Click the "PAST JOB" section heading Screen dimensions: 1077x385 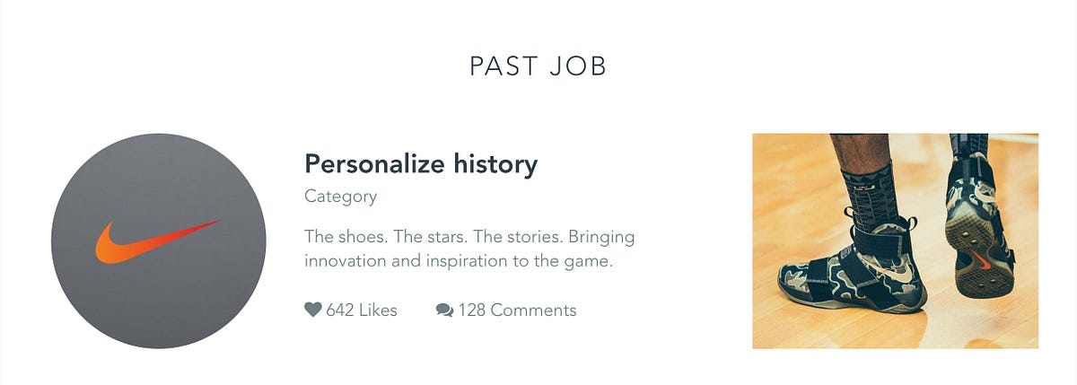538,66
